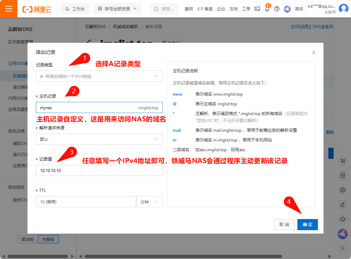
Task: Click the mail host record example
Action: pyautogui.click(x=177, y=130)
